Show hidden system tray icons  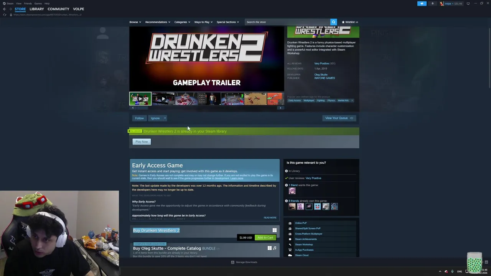(440, 271)
